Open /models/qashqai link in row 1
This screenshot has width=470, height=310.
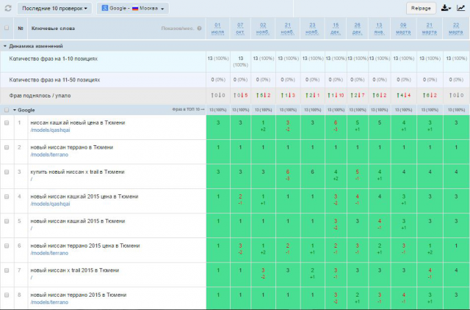pos(50,130)
